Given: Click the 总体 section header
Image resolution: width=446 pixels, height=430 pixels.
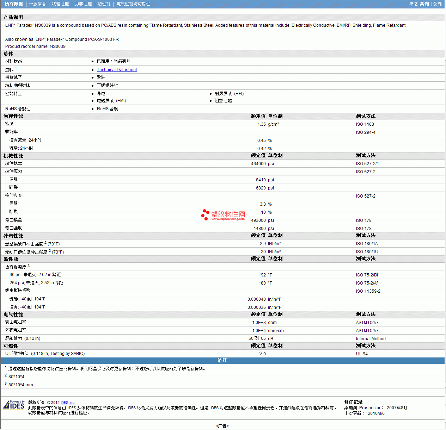Looking at the screenshot, I should 8,54.
